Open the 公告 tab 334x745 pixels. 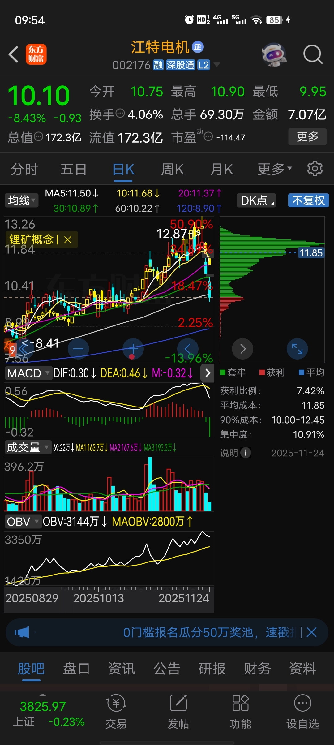[x=167, y=668]
